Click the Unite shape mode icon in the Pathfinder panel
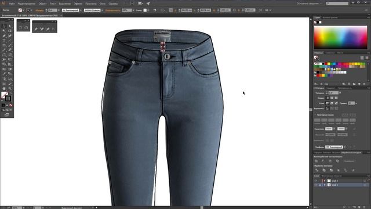Screen dimensions: 371x209 317,161
